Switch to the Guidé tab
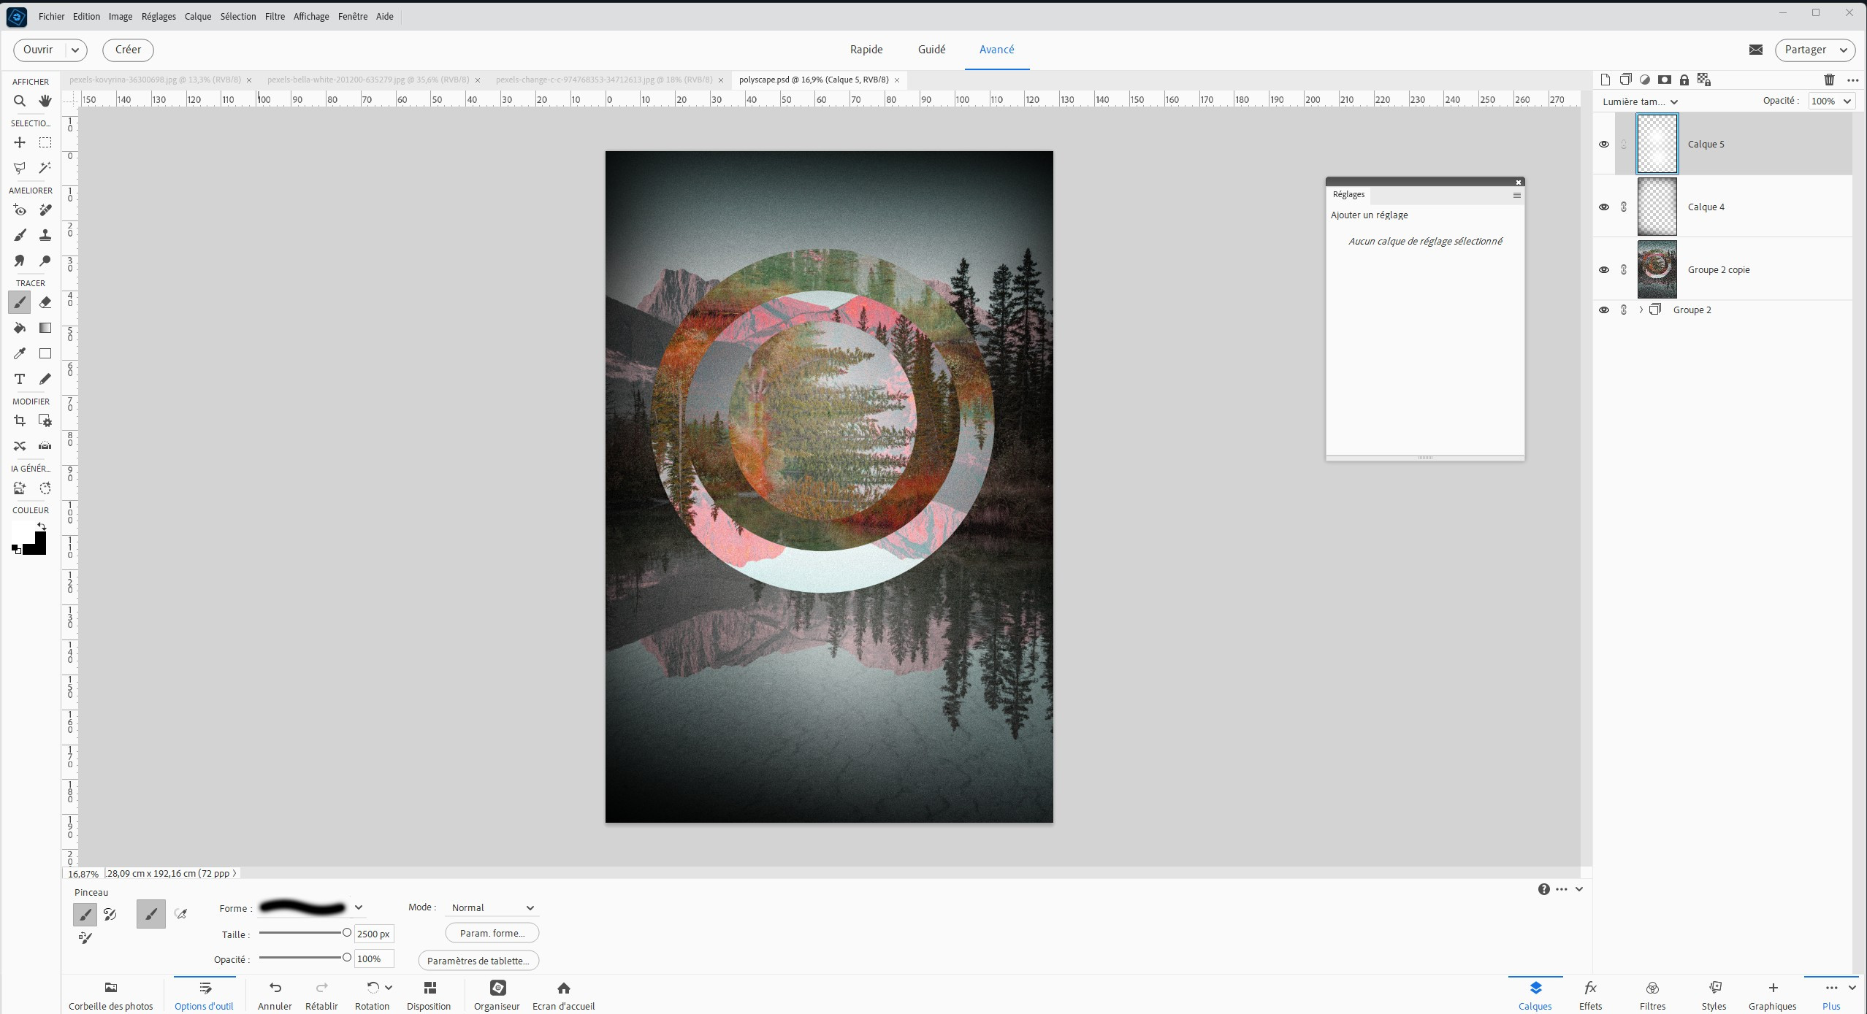This screenshot has height=1014, width=1867. (x=931, y=50)
